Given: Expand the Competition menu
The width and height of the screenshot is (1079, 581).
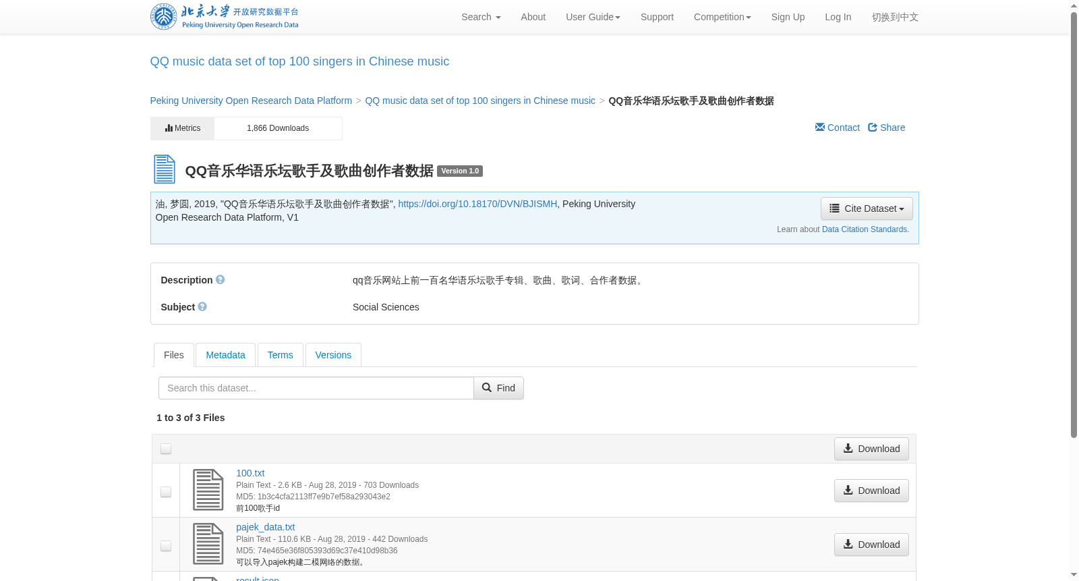Looking at the screenshot, I should pos(722,17).
